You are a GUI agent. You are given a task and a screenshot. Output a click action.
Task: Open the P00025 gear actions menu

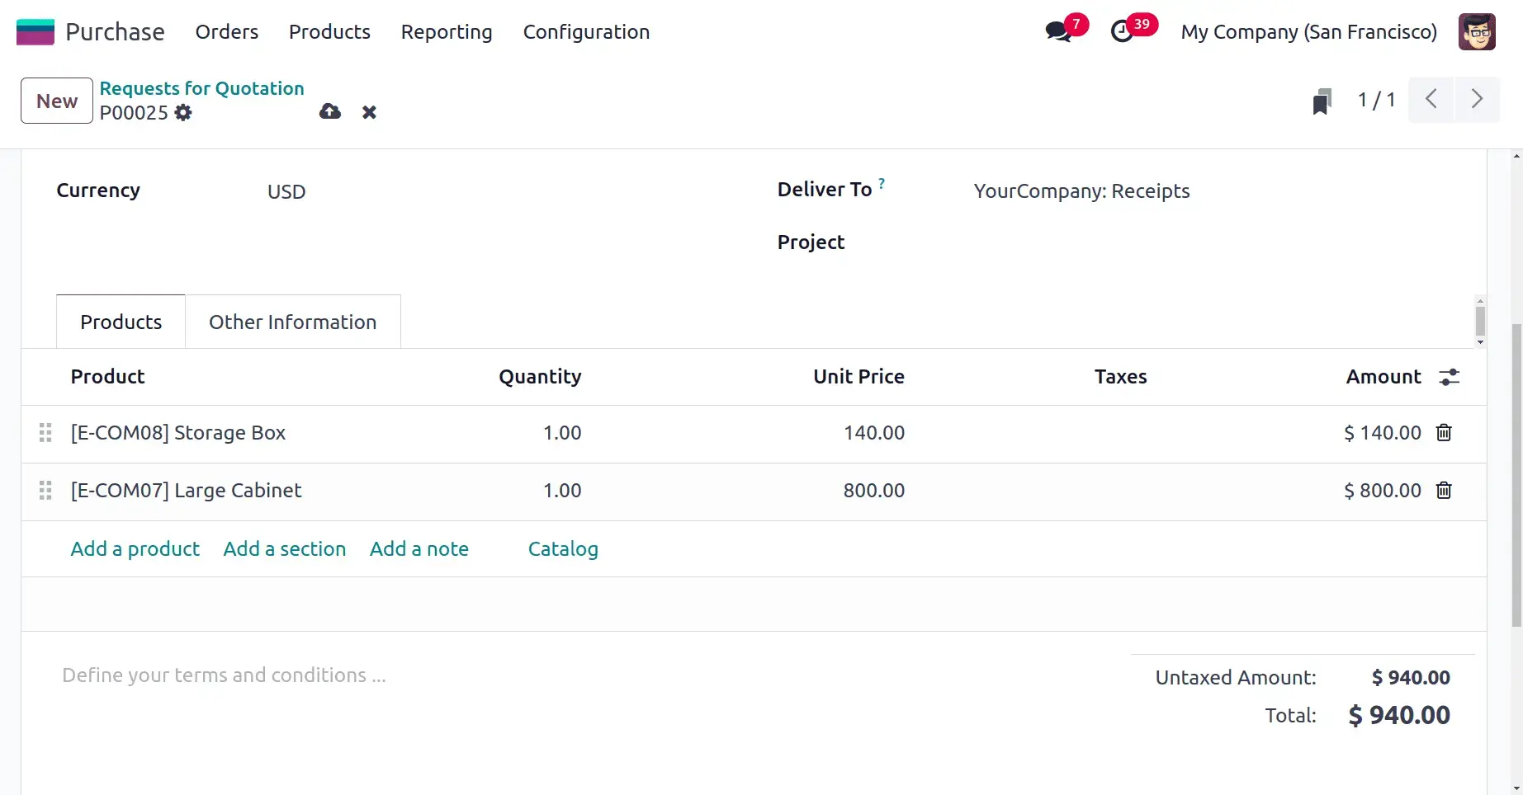183,113
